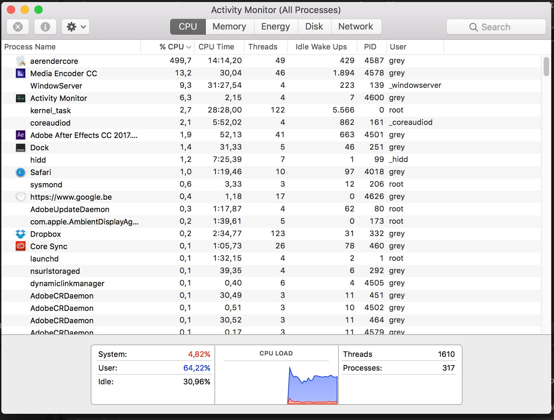Image resolution: width=554 pixels, height=420 pixels.
Task: Sort by the Threads column header
Action: (265, 47)
